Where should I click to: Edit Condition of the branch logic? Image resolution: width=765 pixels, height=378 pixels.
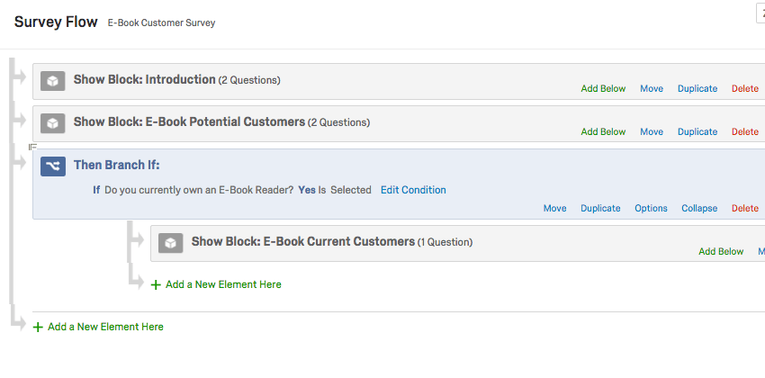pos(413,190)
